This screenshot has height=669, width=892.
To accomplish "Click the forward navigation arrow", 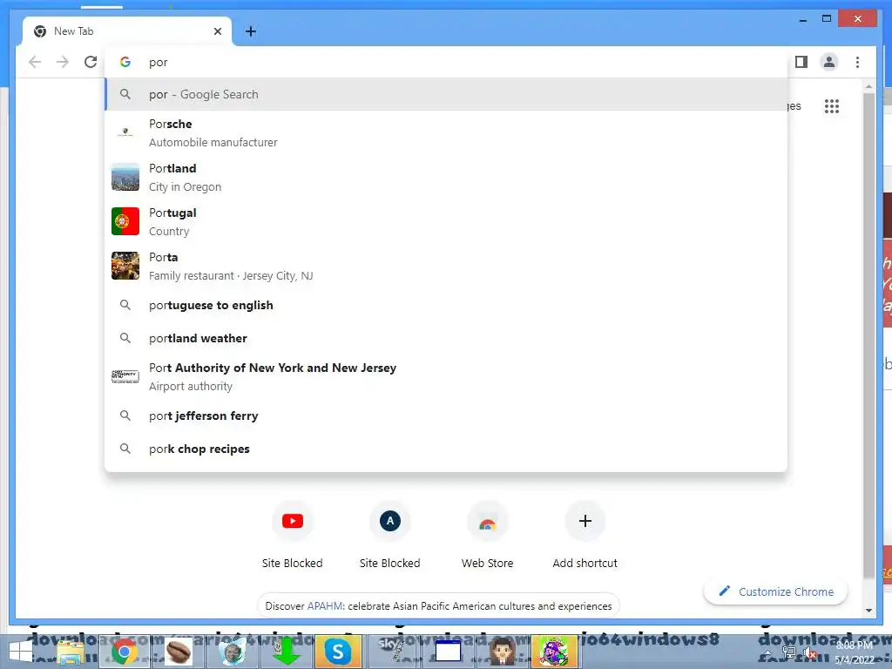I will (63, 62).
